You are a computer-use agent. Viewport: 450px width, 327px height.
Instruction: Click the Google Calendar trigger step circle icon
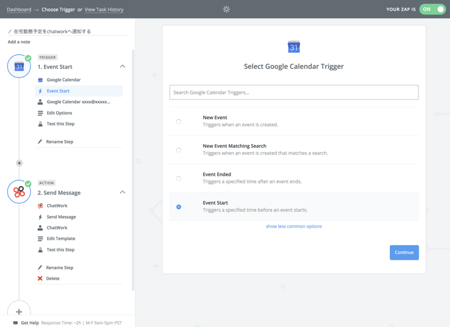(x=19, y=66)
